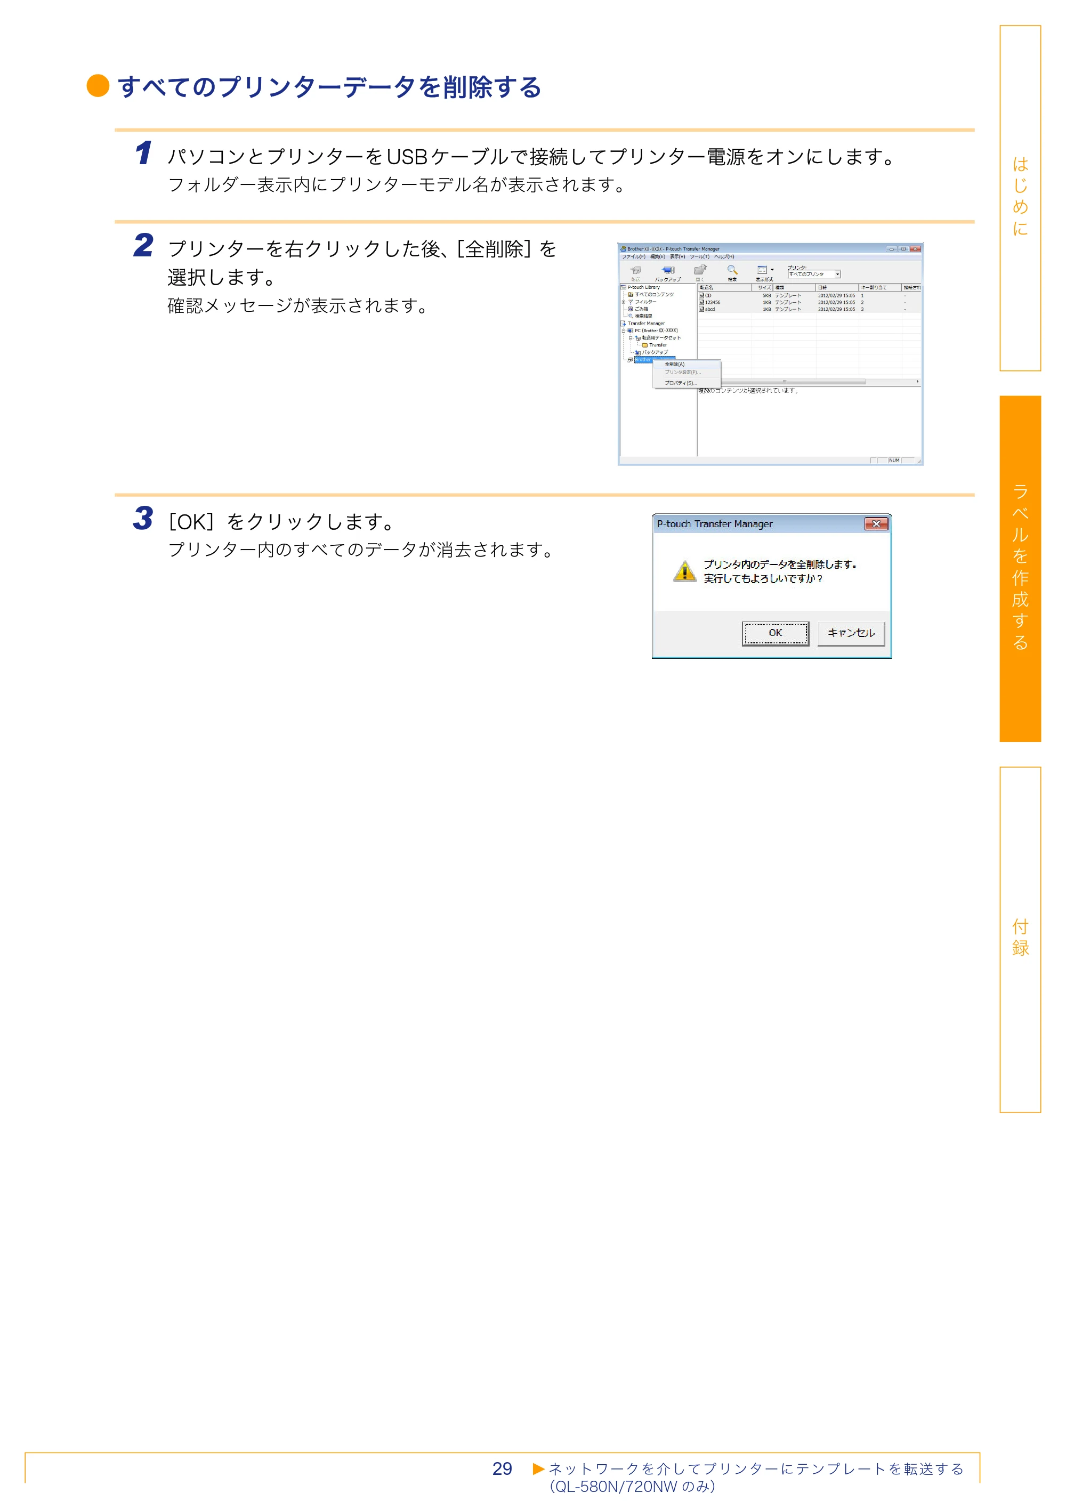Collapse the PC (Brother XX-XXXX) node
Screen dimensions: 1066x1509
tap(624, 331)
